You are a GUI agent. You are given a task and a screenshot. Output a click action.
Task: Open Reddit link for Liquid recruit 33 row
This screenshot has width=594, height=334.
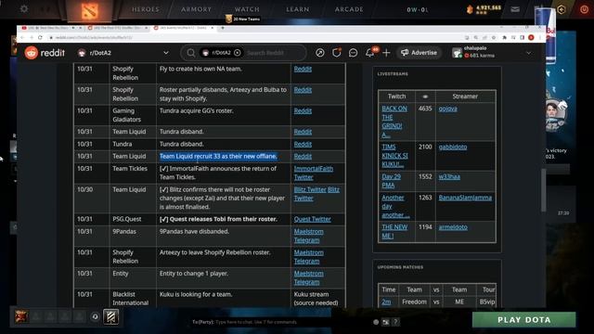pyautogui.click(x=303, y=157)
